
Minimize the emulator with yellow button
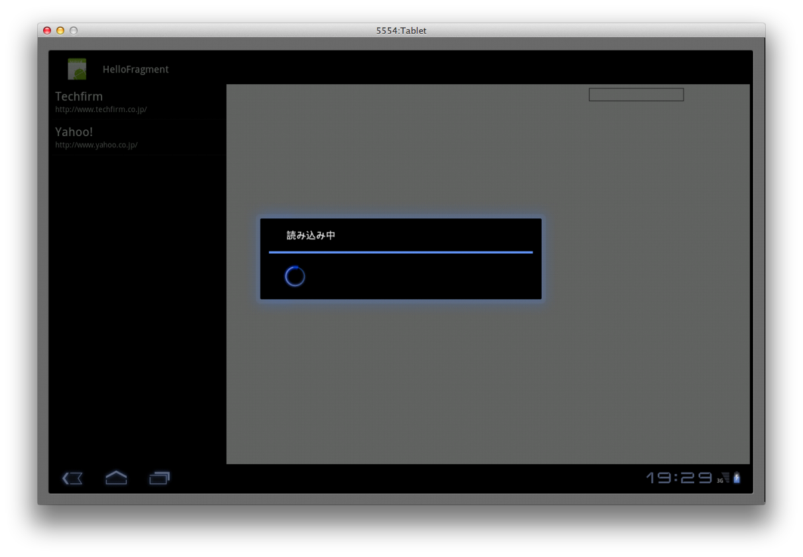tap(60, 31)
